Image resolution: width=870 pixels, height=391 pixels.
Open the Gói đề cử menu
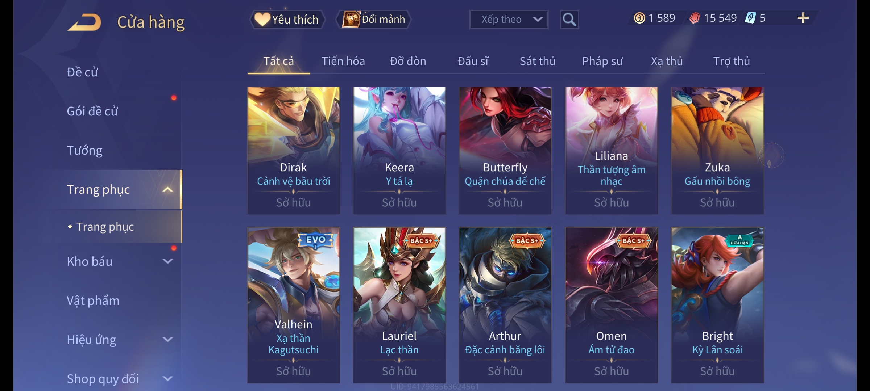92,111
